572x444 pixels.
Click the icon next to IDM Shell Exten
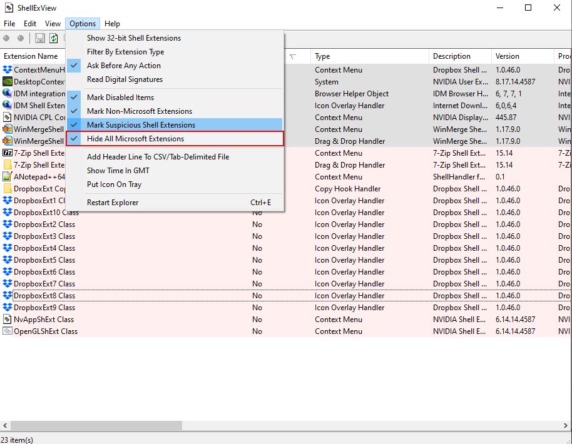[x=8, y=105]
